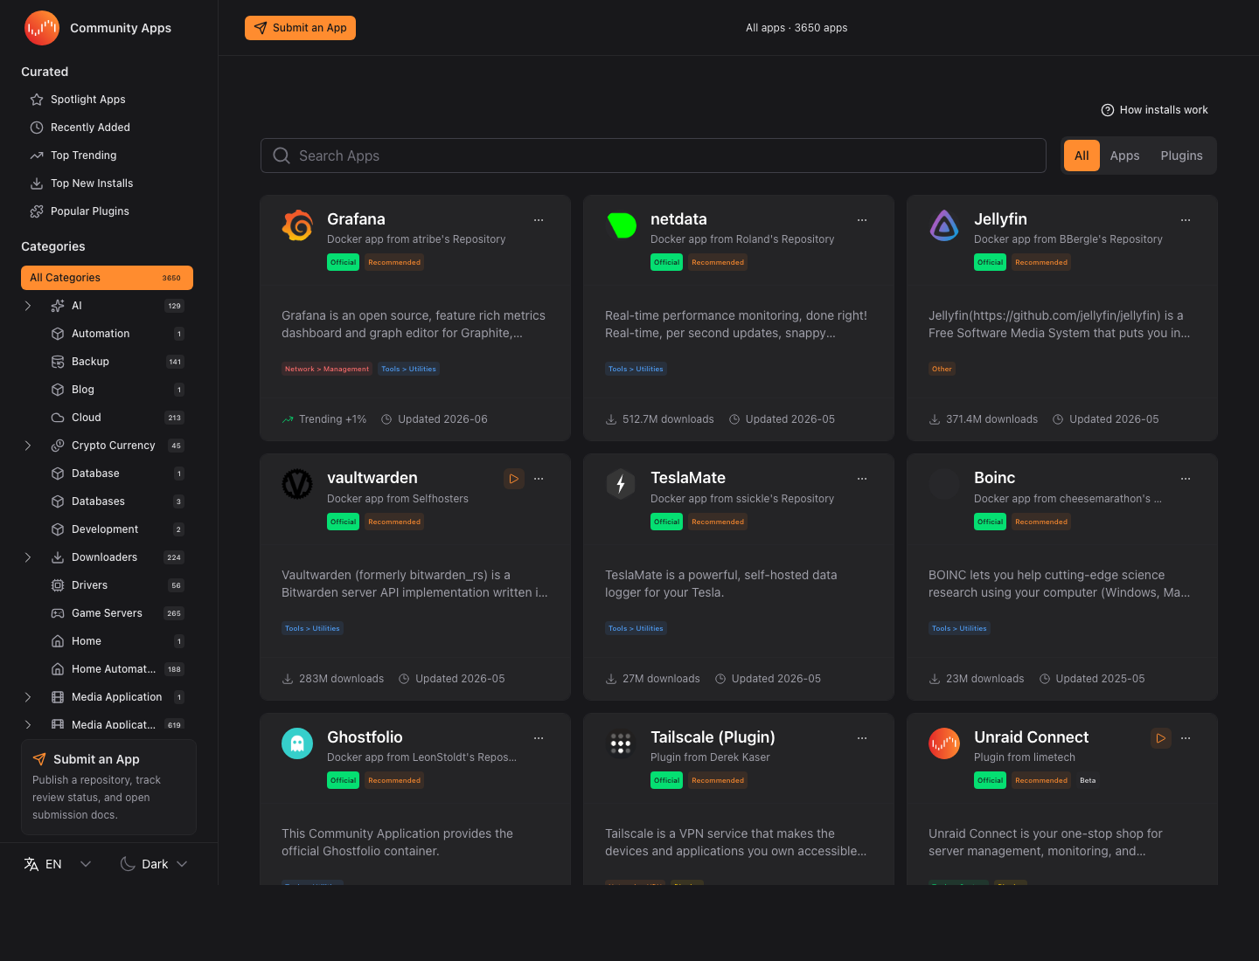
Task: Open the Grafana card more options menu
Action: click(x=539, y=220)
